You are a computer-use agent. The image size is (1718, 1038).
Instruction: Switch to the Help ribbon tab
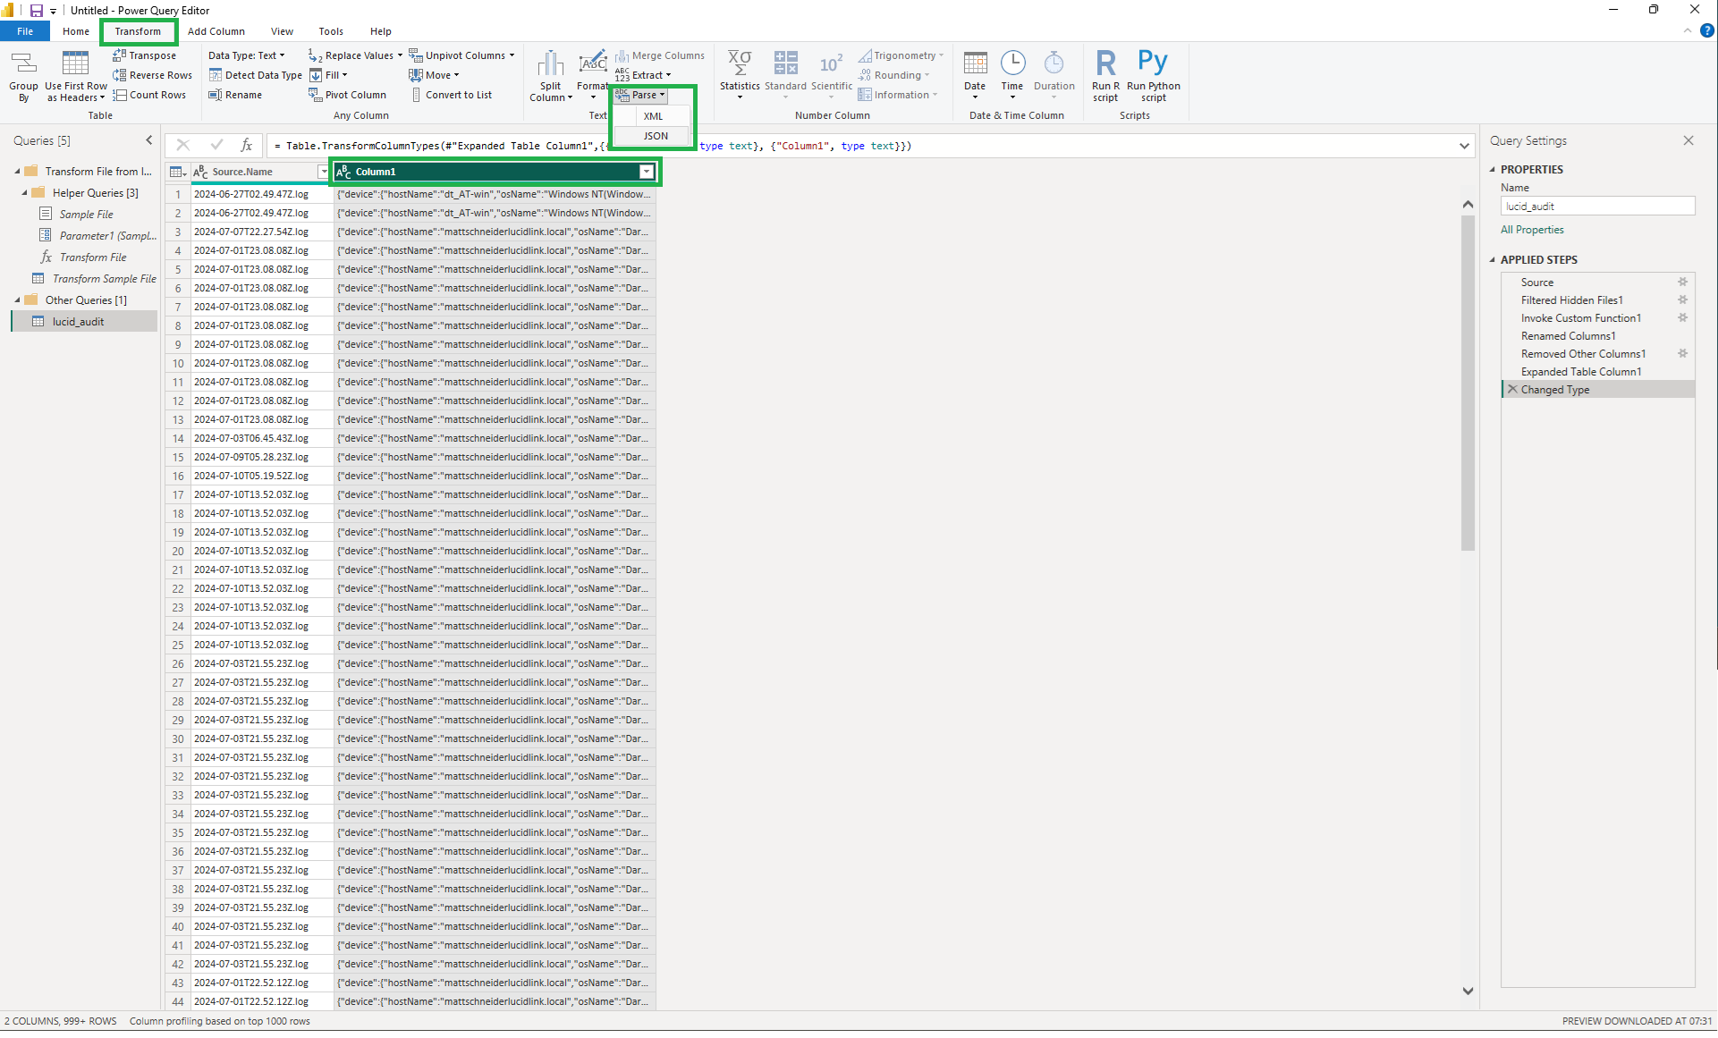[381, 31]
